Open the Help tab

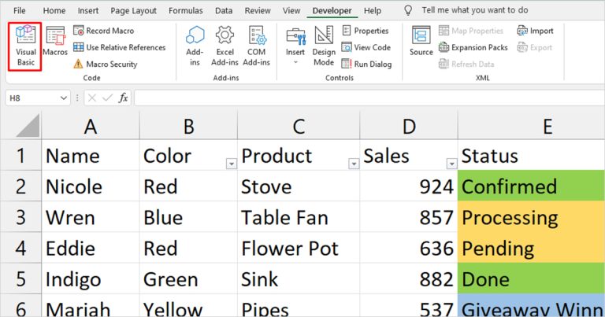(x=373, y=10)
